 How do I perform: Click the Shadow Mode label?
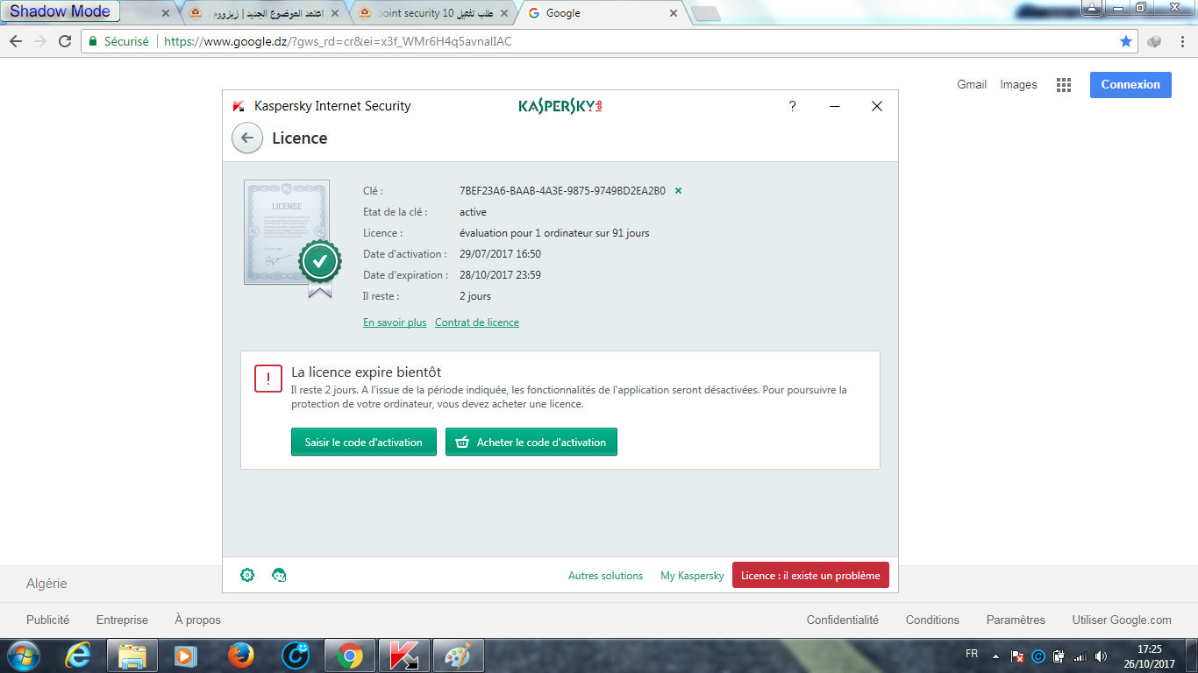point(60,11)
